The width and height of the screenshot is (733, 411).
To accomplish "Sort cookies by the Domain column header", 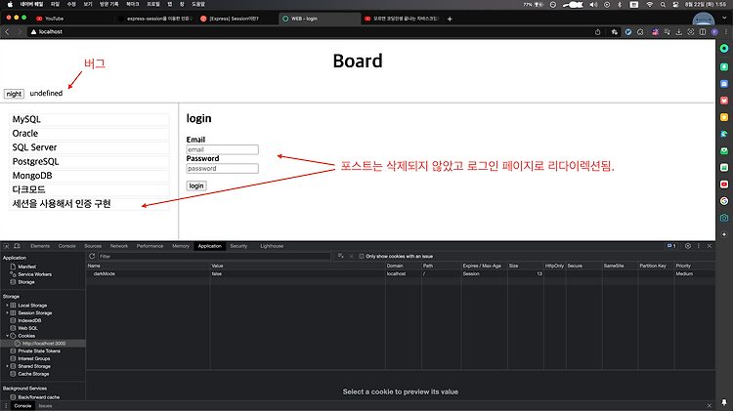I will coord(403,266).
